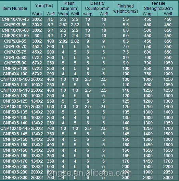This screenshot has width=179, height=181.
Task: Select item CNP4X5-140
Action: coord(15,123)
